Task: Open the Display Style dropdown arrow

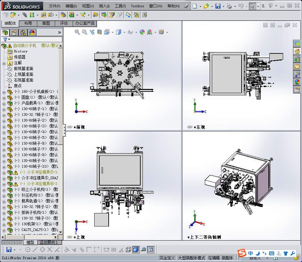Action: click(x=124, y=32)
